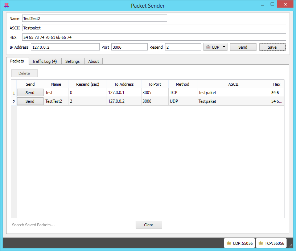The width and height of the screenshot is (296, 251).
Task: Click the Hex cell in the Test row
Action: [x=277, y=93]
